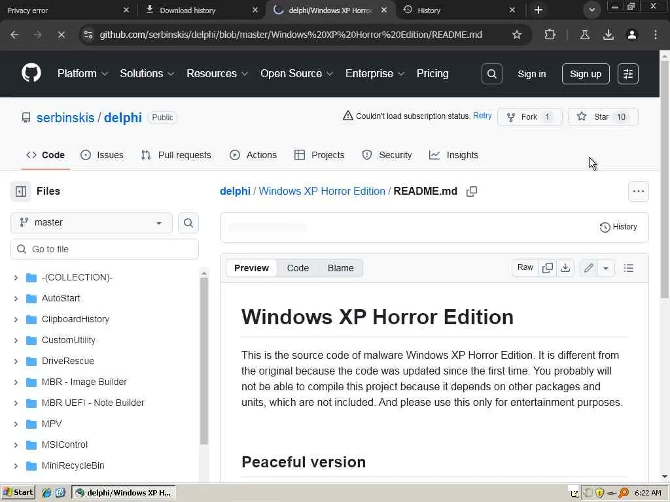
Task: Click the appearance settings sliders icon
Action: click(627, 74)
